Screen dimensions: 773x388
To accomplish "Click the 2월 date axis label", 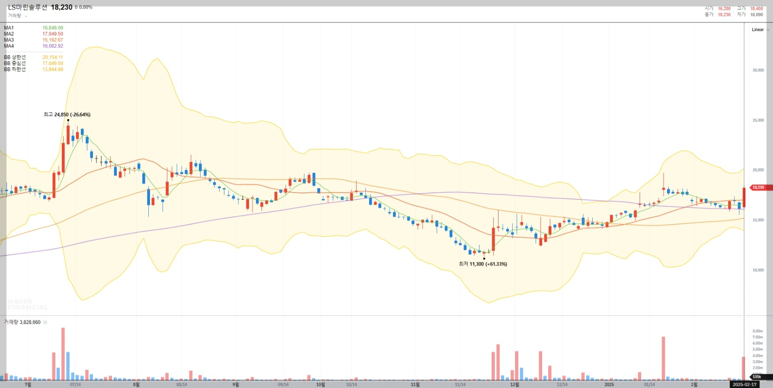I will (694, 385).
